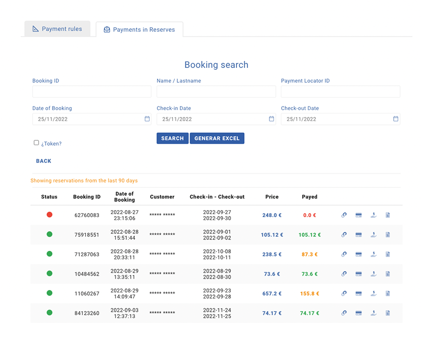Click booking date 2022-09-03 12:37:13

point(125,313)
